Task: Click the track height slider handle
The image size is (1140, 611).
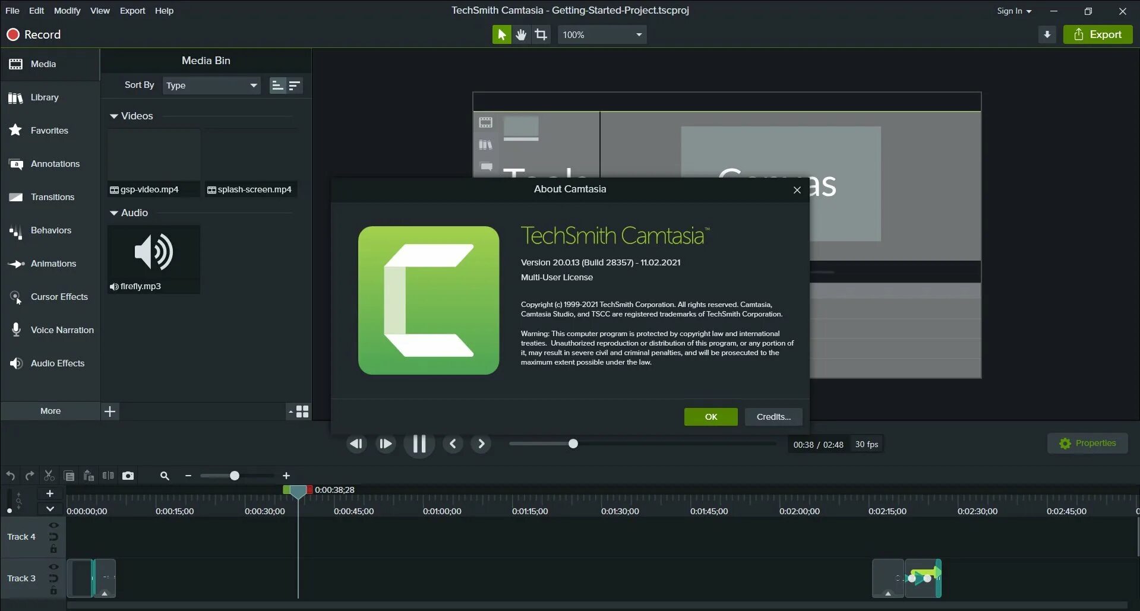Action: coord(10,511)
